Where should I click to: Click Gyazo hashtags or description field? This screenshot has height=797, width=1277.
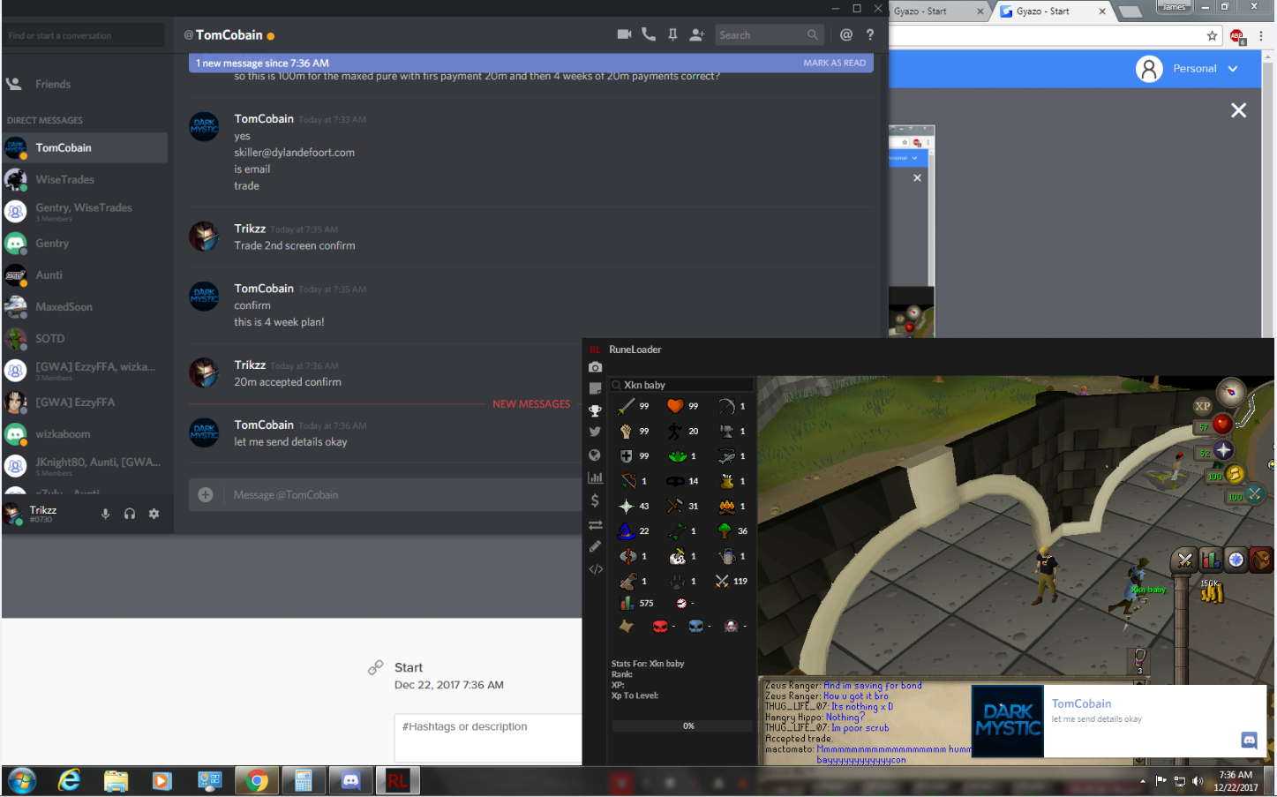[x=488, y=738]
